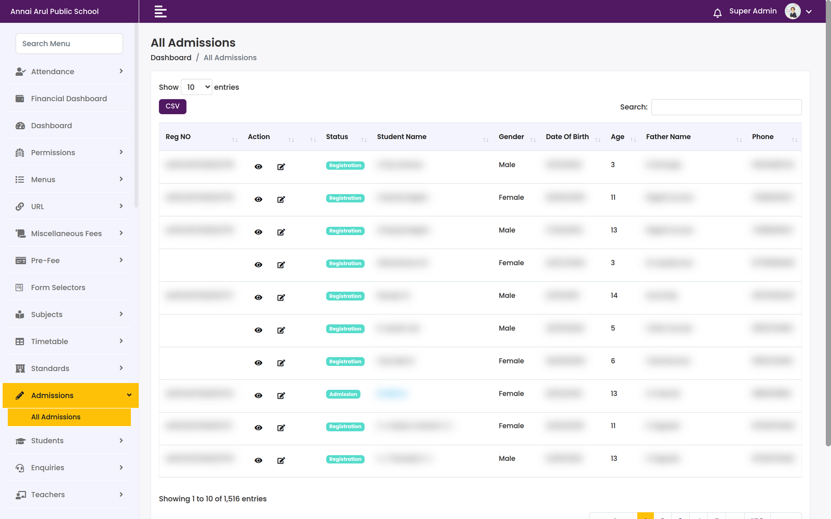
Task: Open the Attendance sidebar menu
Action: click(70, 72)
